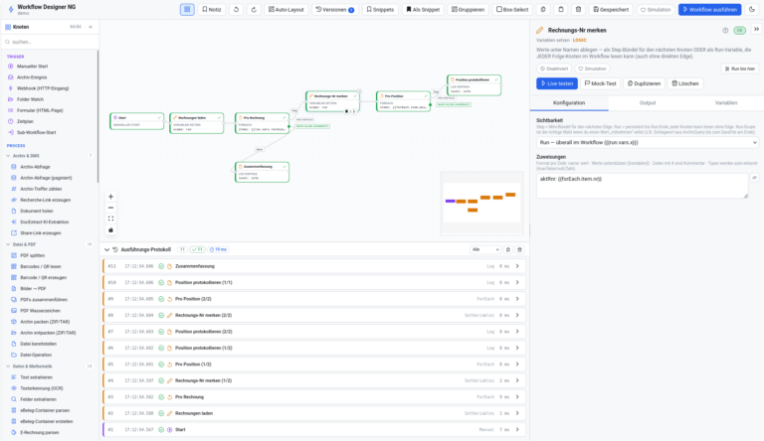Viewport: 764px width, 441px height.
Task: Expand log entry #1 Start
Action: click(314, 430)
